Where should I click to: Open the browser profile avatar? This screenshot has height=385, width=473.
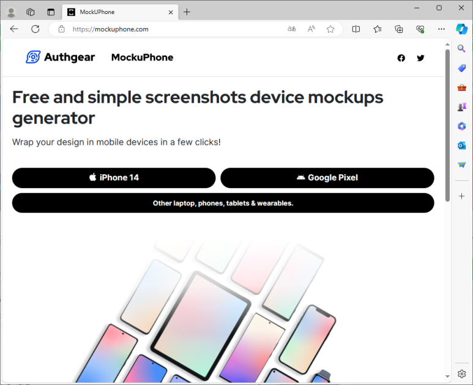tap(11, 12)
